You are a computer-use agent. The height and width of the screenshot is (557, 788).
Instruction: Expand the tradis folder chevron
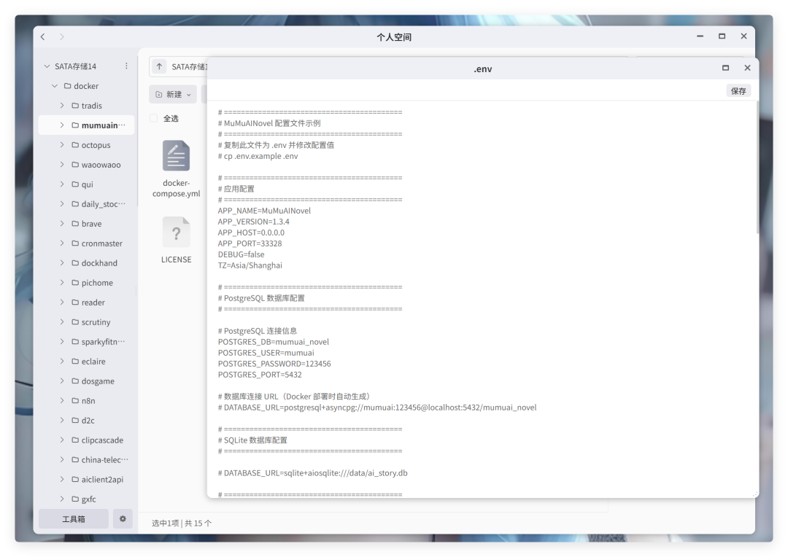click(62, 106)
